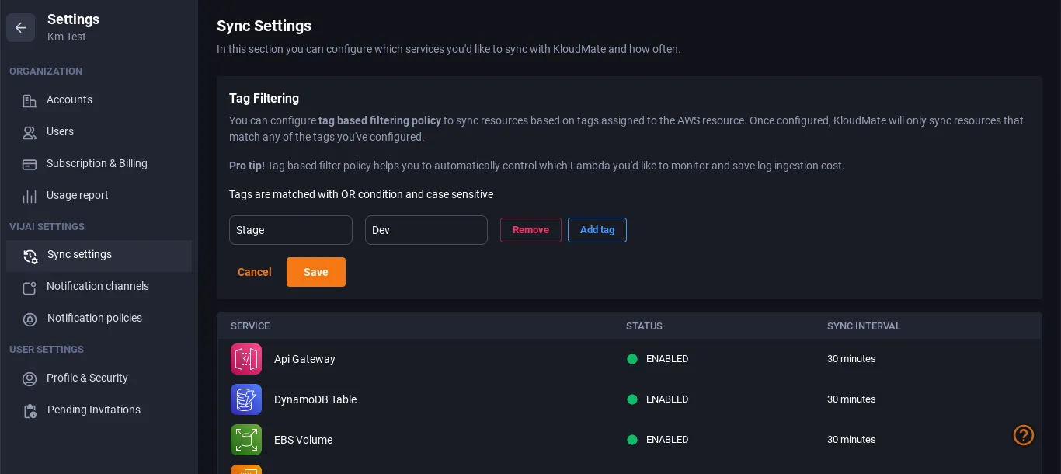Click the Usage report bar chart icon

(x=30, y=196)
